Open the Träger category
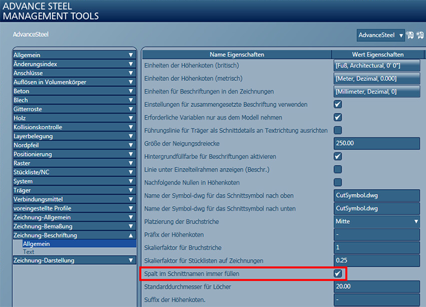426x307 pixels. click(x=74, y=190)
